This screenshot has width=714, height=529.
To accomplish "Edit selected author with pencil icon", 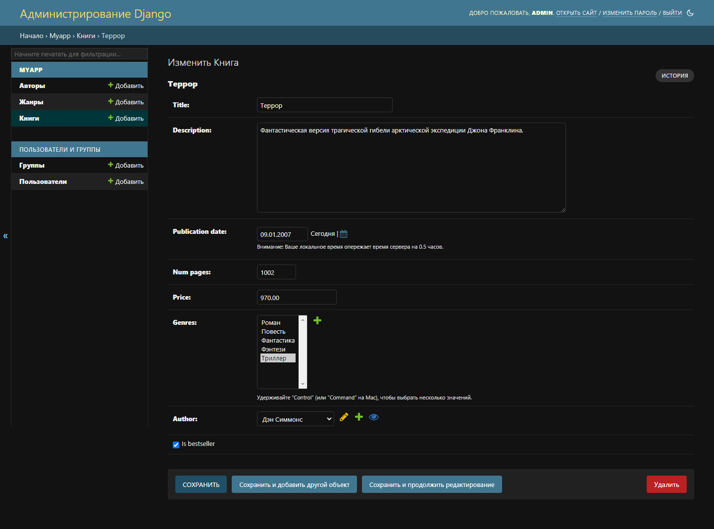I will pos(344,417).
